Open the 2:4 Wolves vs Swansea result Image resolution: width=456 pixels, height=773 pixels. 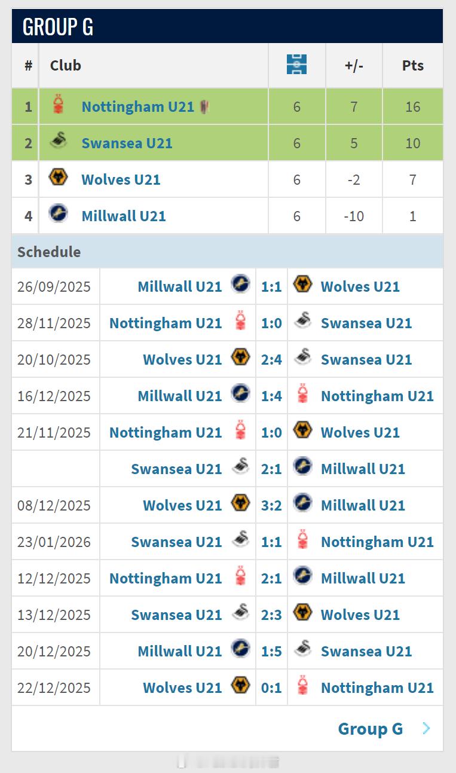[x=271, y=359]
